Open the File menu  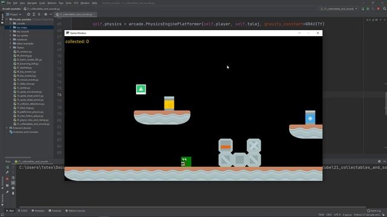[9, 3]
